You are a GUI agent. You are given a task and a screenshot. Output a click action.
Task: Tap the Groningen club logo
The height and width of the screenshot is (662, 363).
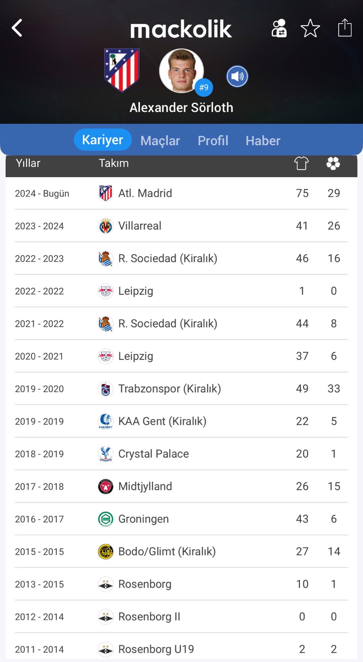[x=105, y=519]
